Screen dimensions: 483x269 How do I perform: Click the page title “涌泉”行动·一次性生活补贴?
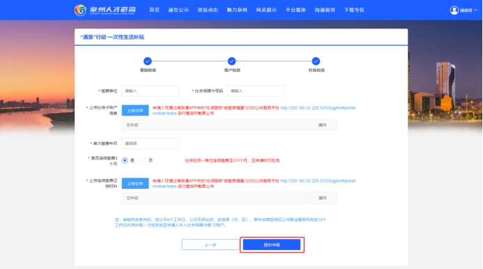pyautogui.click(x=112, y=37)
